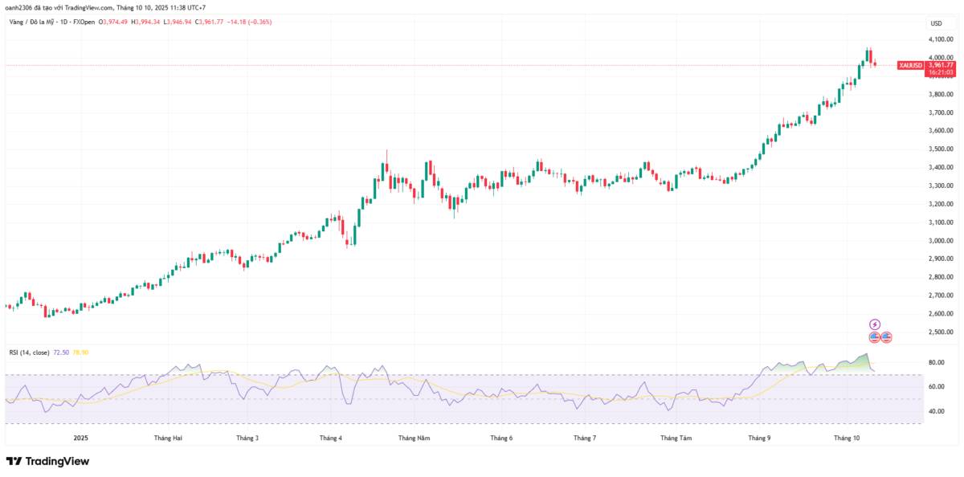
Task: Click the left US flag event icon
Action: pyautogui.click(x=874, y=337)
